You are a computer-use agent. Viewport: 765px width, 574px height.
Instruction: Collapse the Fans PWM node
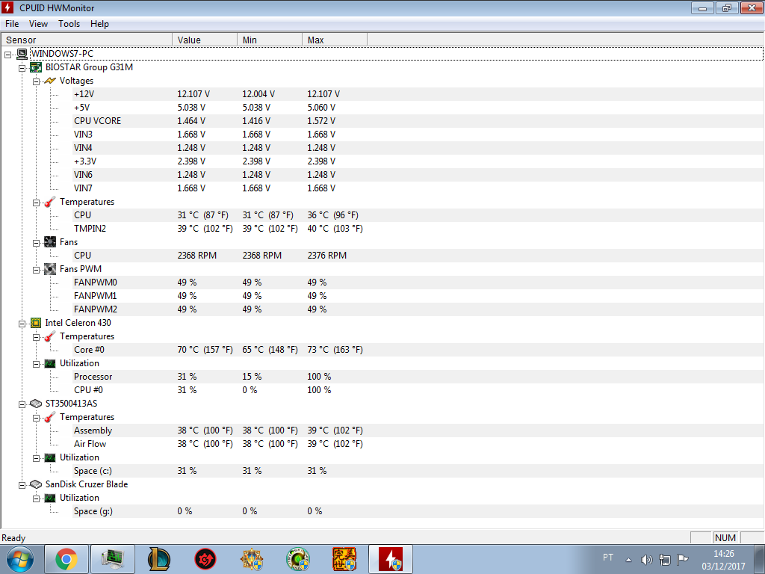(x=36, y=269)
